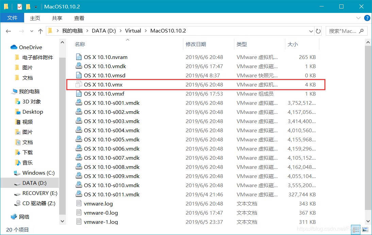This screenshot has width=372, height=235.
Task: Sort by the 名称 column header
Action: (80, 44)
